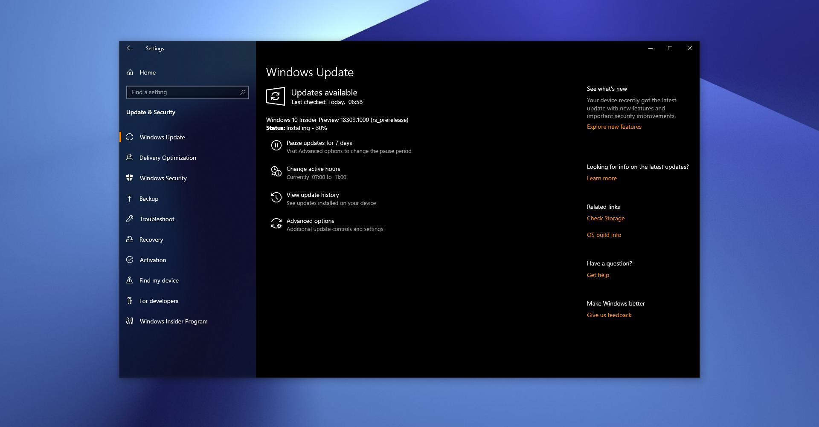
Task: Click the Find my device person icon
Action: (x=130, y=280)
